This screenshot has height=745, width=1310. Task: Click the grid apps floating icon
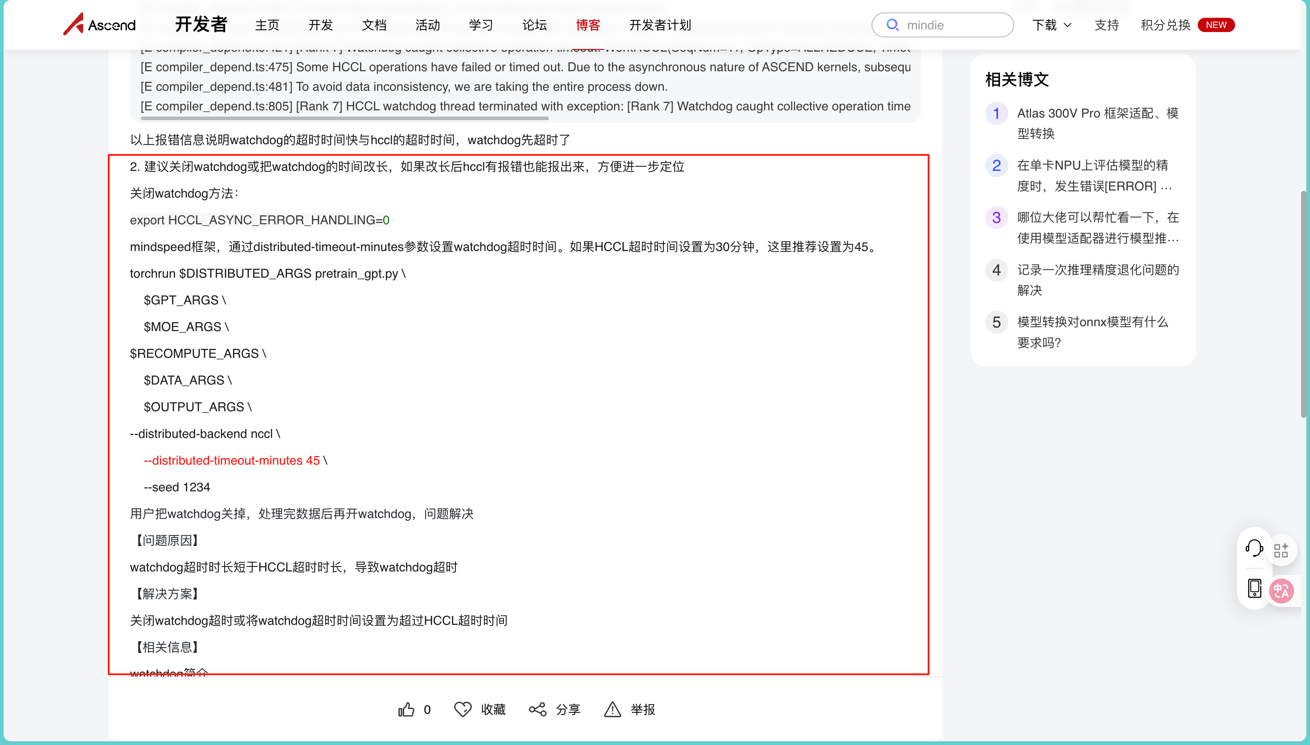coord(1281,551)
